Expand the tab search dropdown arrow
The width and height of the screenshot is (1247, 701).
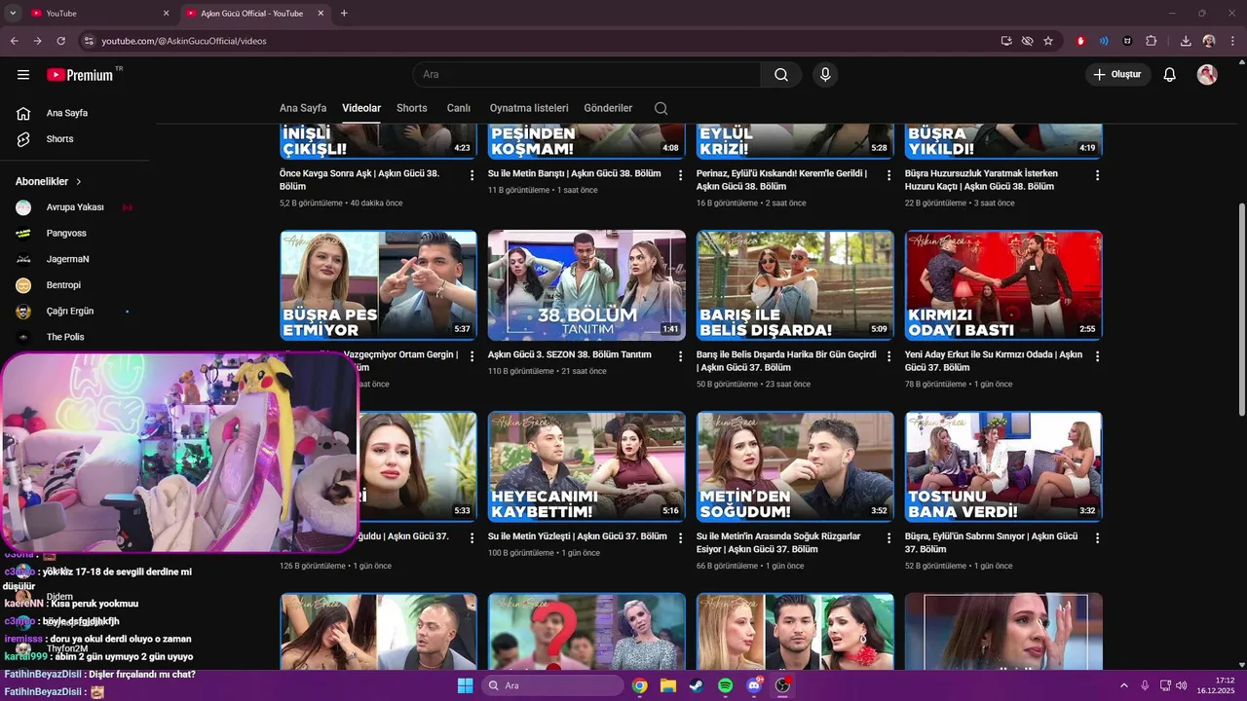(13, 14)
